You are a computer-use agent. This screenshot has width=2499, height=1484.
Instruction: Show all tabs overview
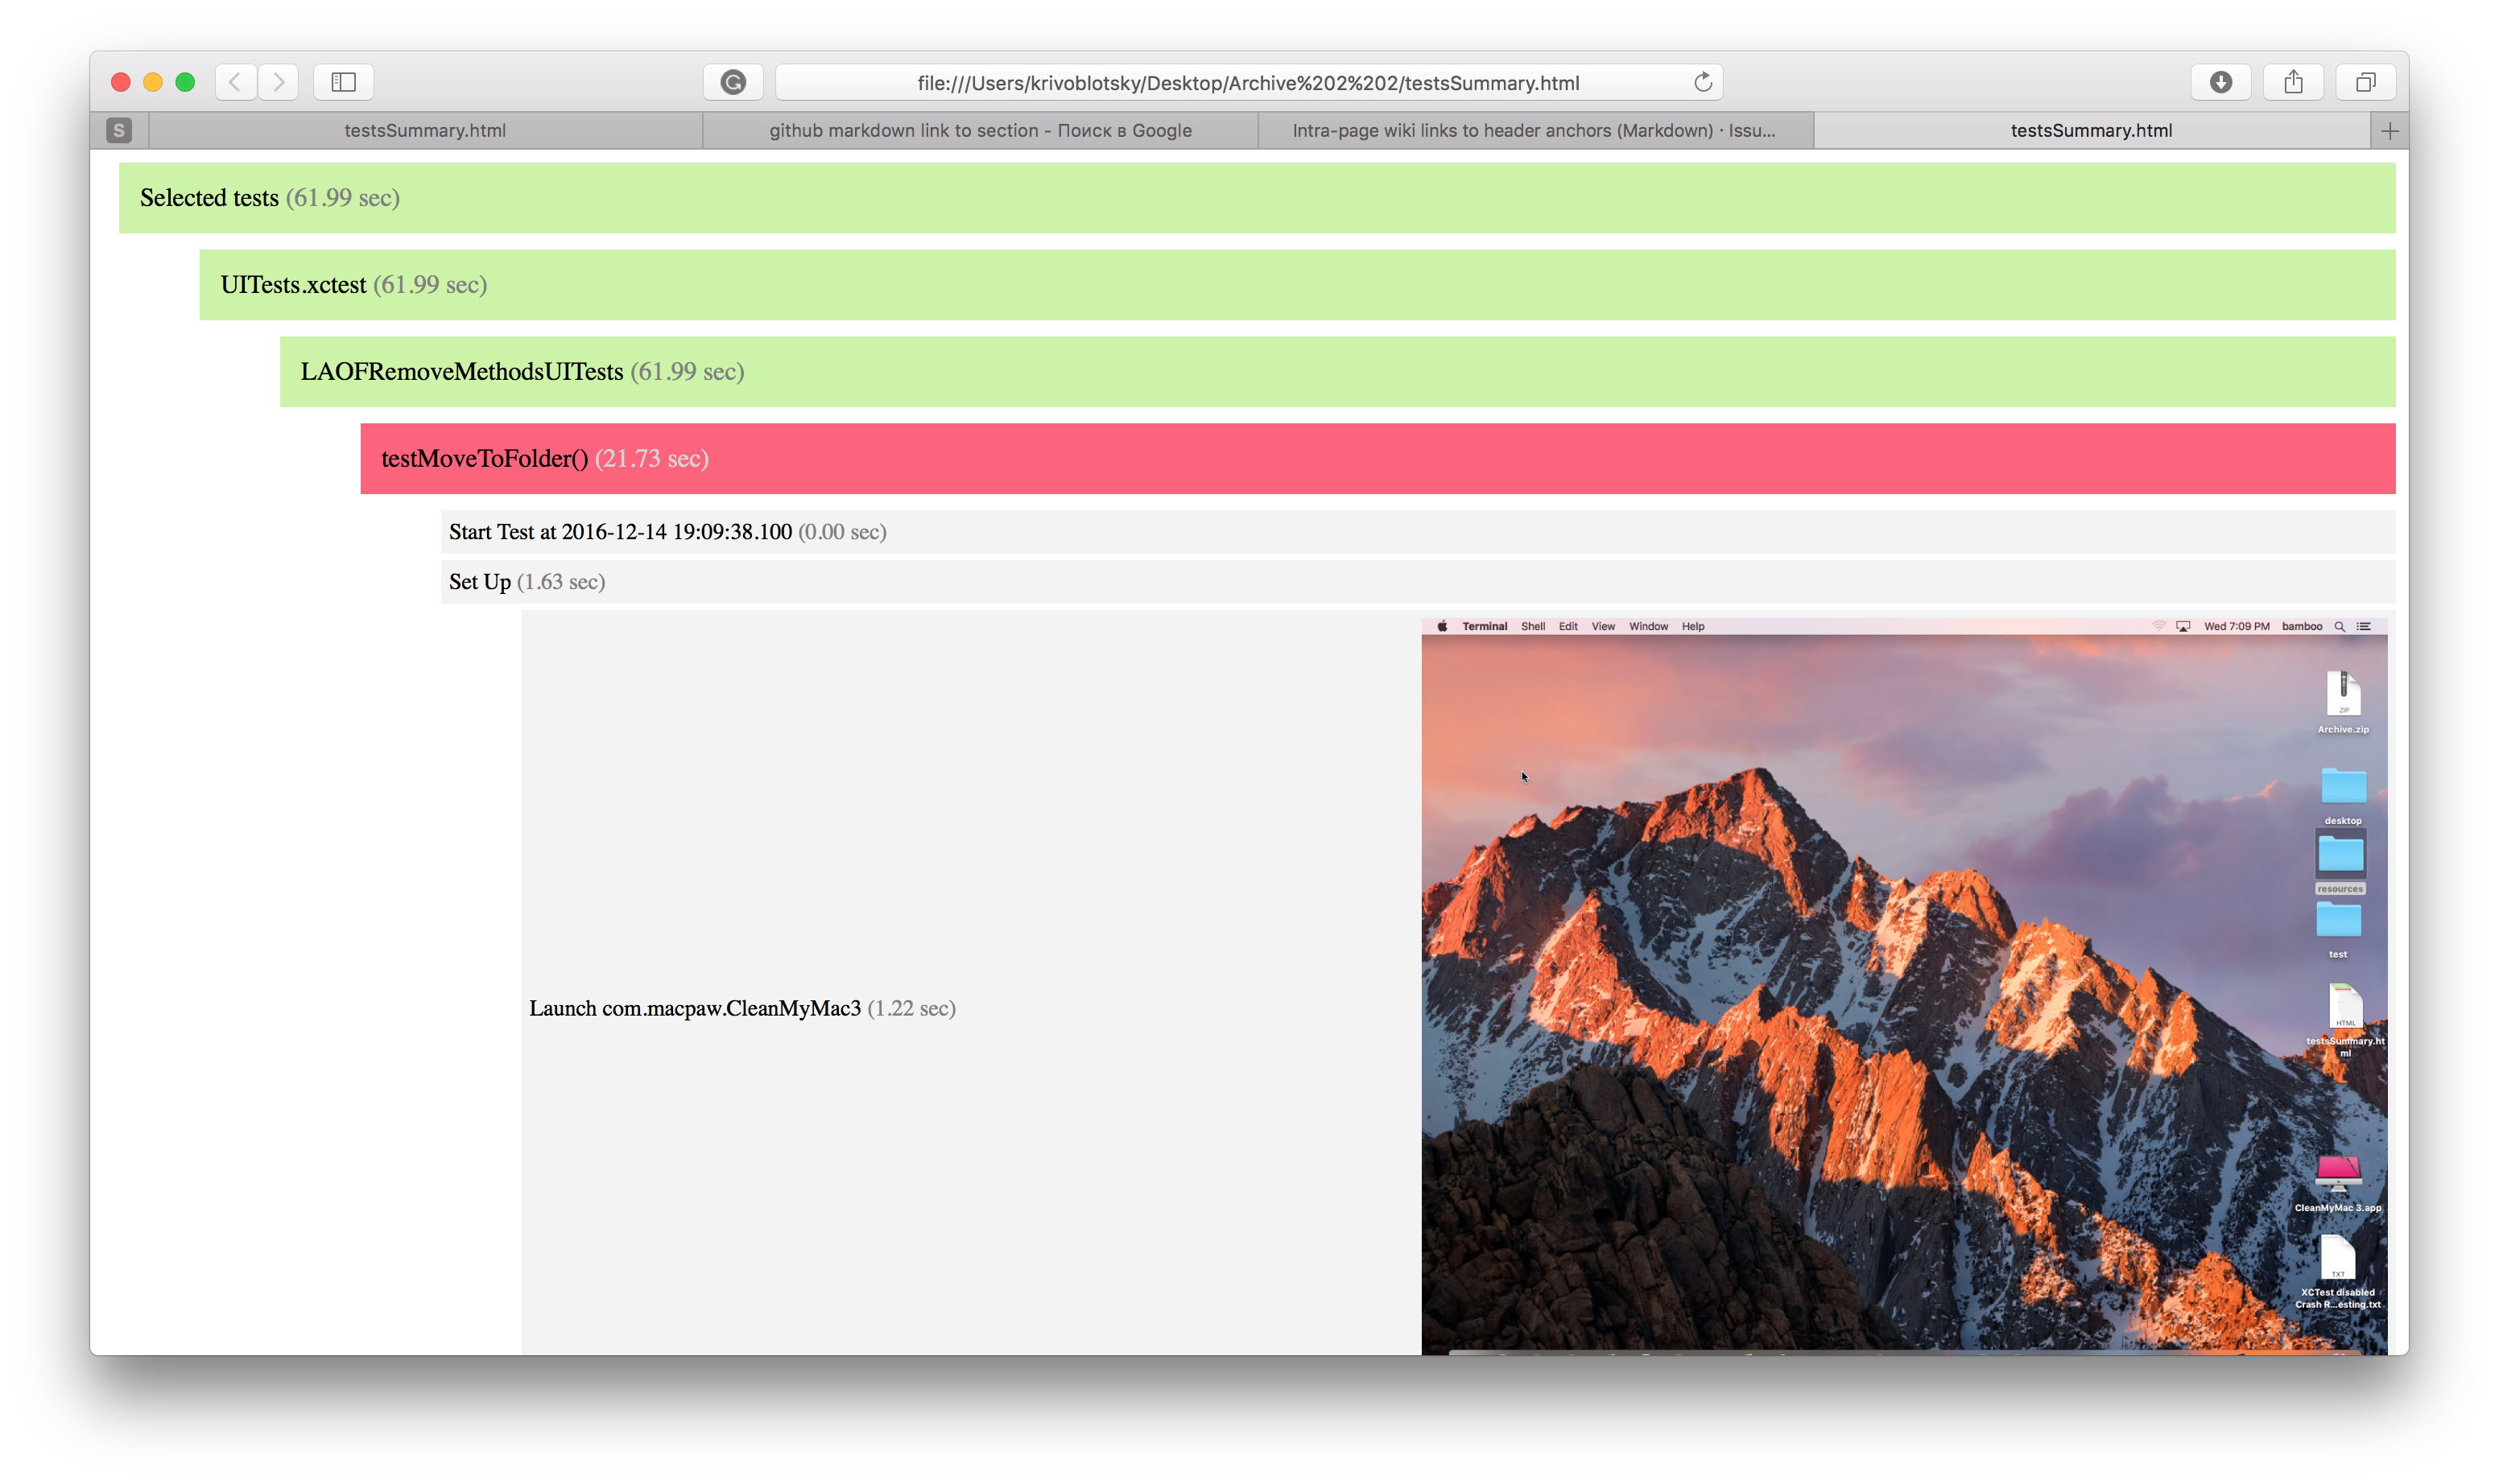point(2366,82)
